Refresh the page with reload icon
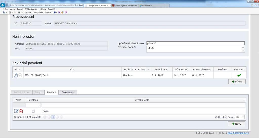 82,5
